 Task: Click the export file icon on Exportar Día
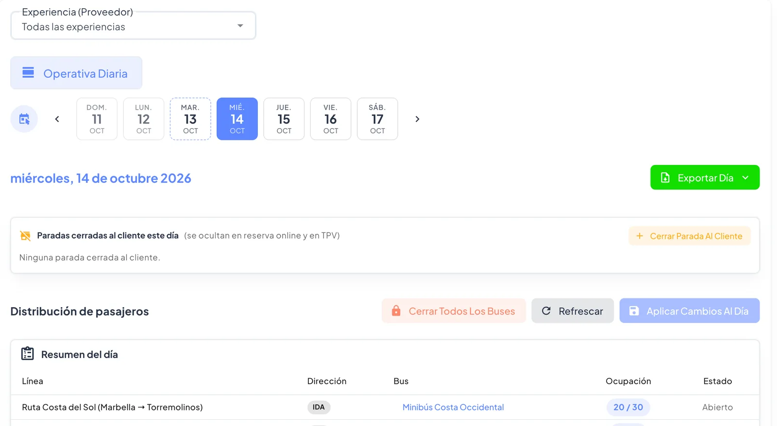coord(665,178)
